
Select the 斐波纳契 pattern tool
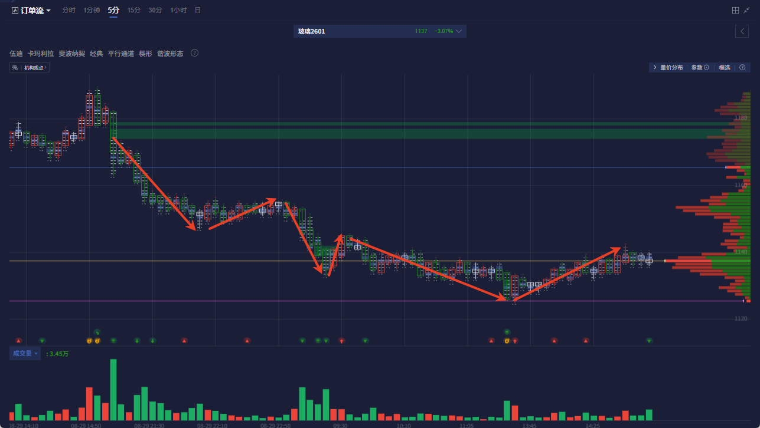[72, 54]
